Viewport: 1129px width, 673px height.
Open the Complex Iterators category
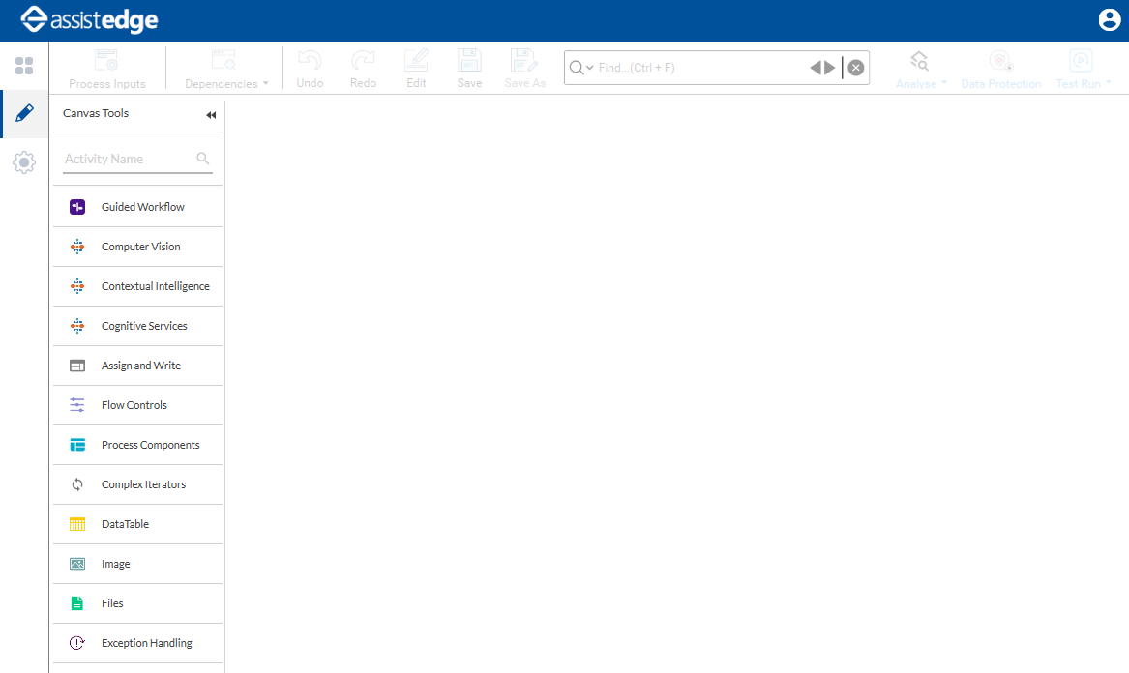click(x=137, y=484)
